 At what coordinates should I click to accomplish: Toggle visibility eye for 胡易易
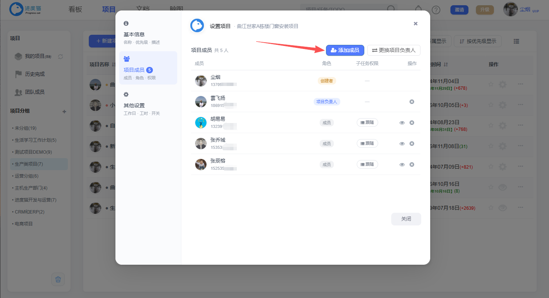click(x=402, y=123)
